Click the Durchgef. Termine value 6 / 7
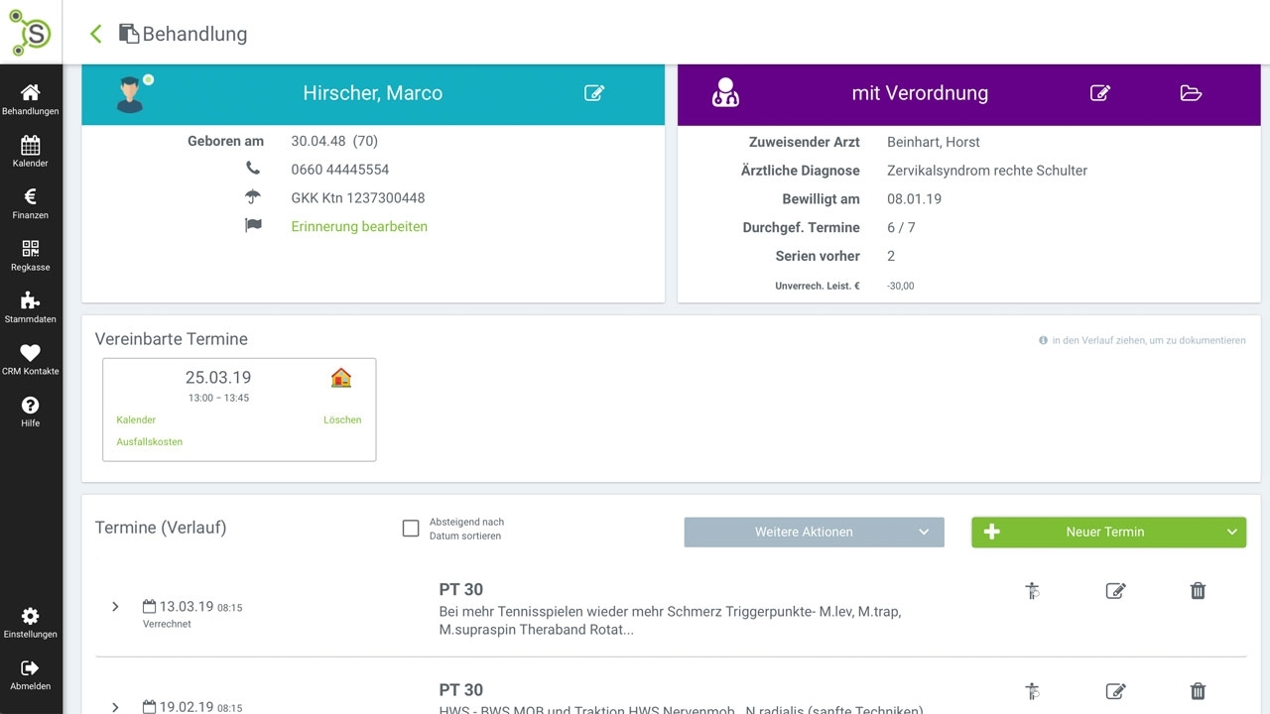1270x714 pixels. coord(901,228)
